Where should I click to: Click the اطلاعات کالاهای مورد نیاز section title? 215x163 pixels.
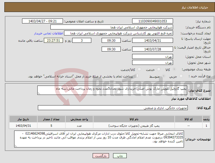[191, 99]
